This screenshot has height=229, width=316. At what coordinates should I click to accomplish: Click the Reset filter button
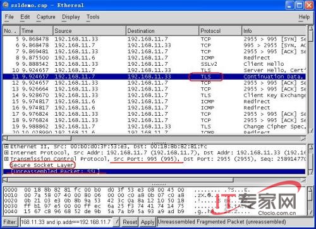130,222
